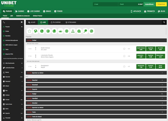Image resolution: width=168 pixels, height=121 pixels.
Task: Expand the Live Snooker section
Action: [x=96, y=103]
